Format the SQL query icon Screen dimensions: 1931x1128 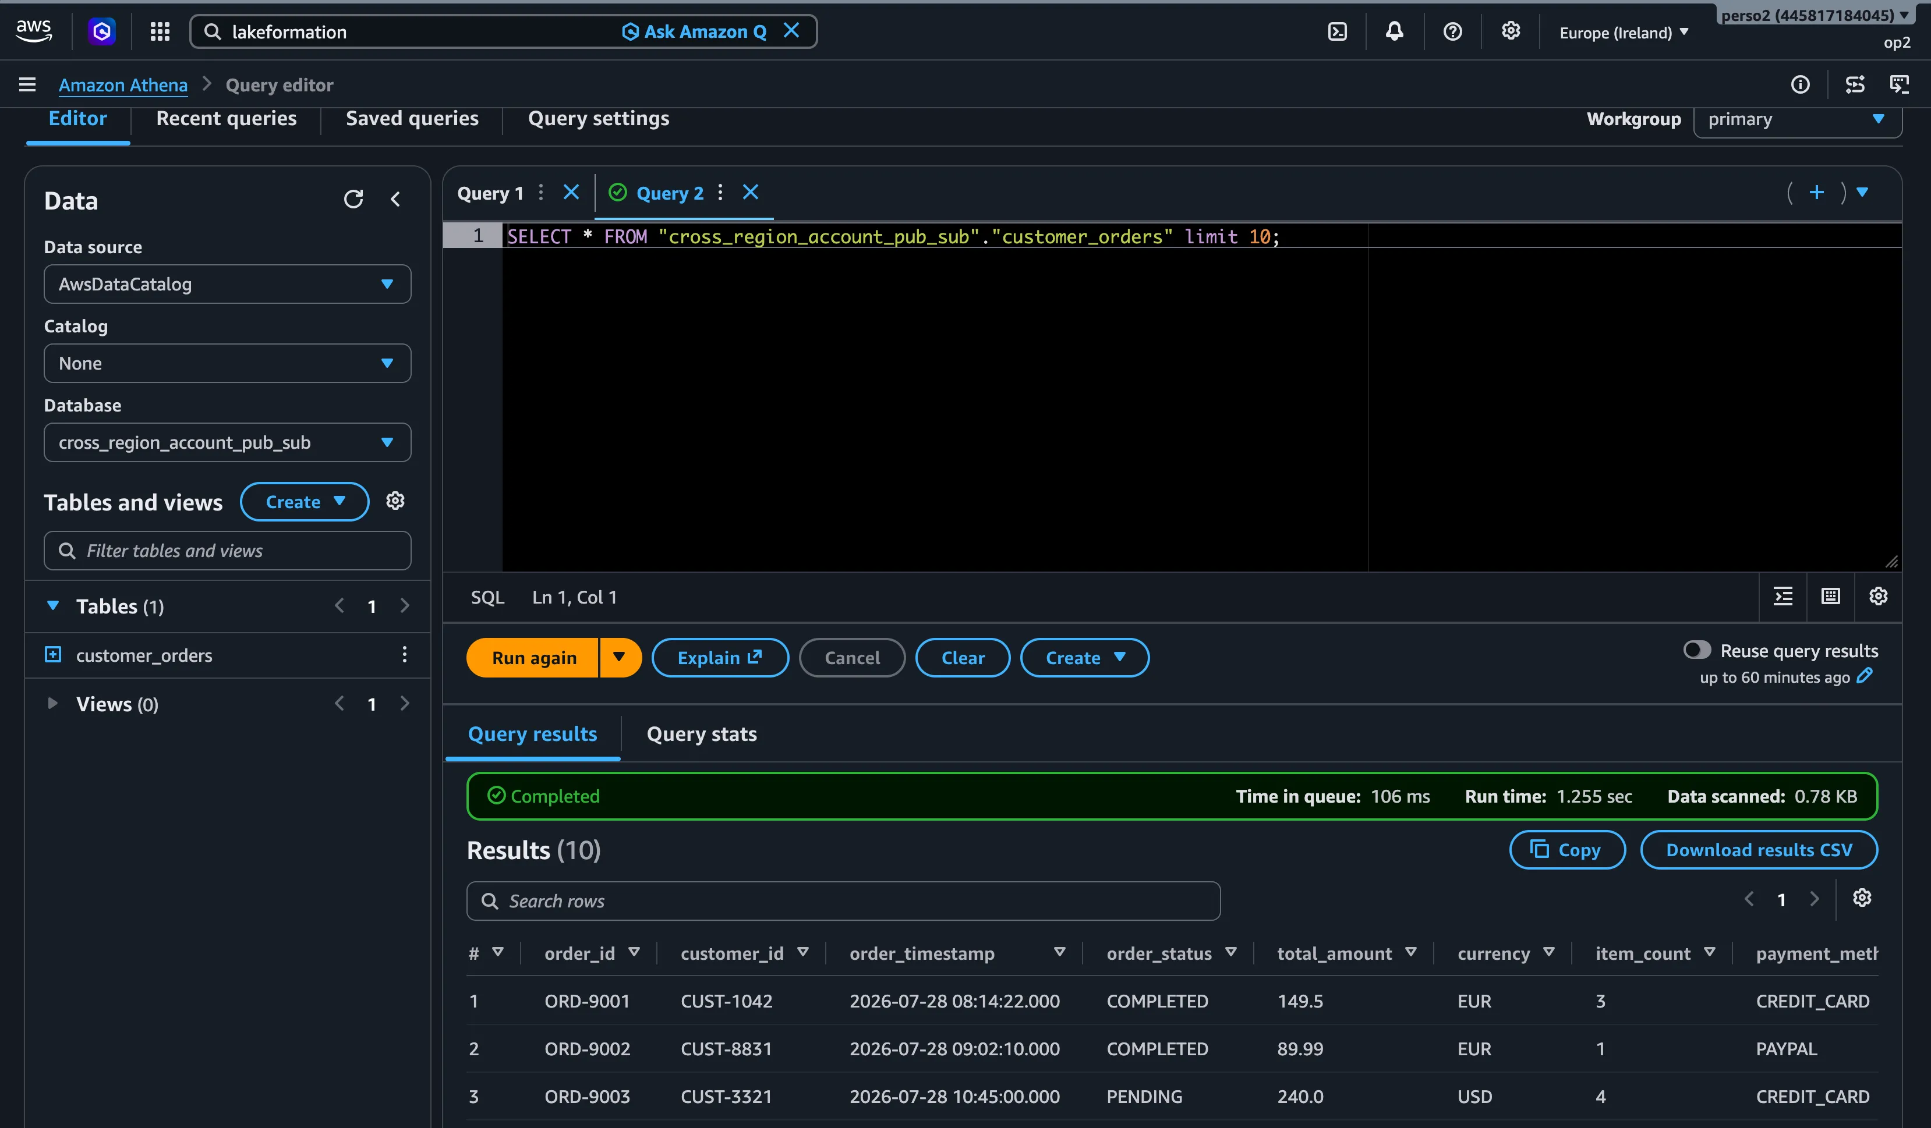pyautogui.click(x=1783, y=596)
